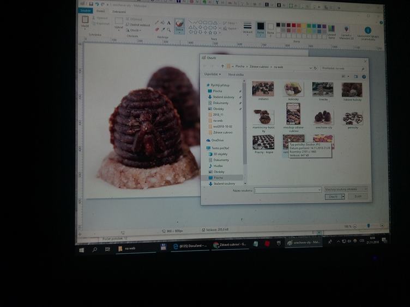Open the Edit colors (Upravit barvy) icon
Screen dimensions: 410x307
click(x=331, y=28)
